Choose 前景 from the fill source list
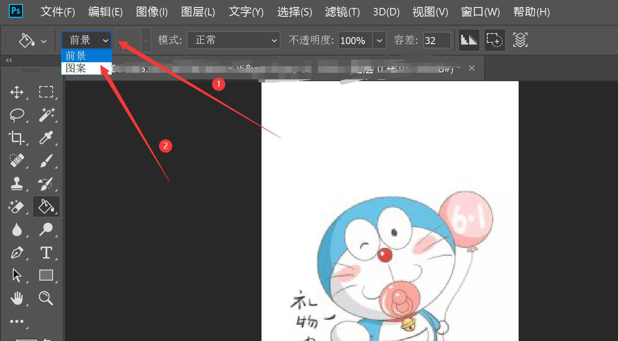618x341 pixels. coord(87,56)
